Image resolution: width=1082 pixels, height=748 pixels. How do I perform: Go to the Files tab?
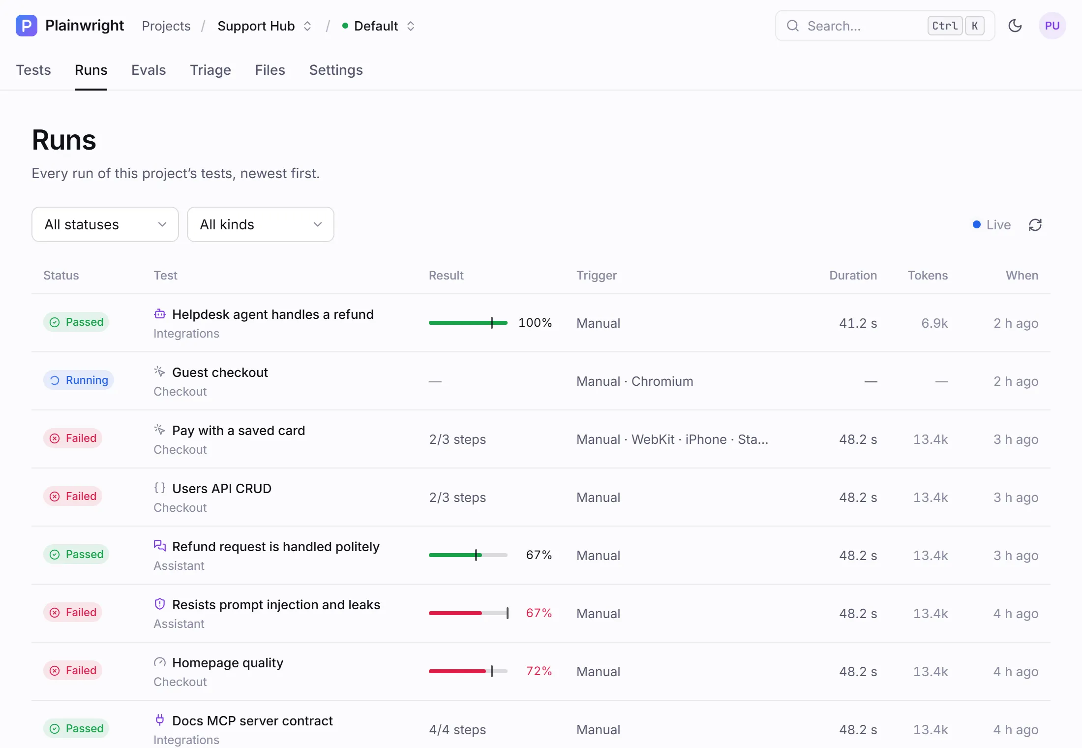coord(270,70)
